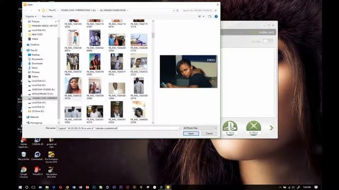Click the navigation pane scrollbar
The height and width of the screenshot is (190, 339).
click(59, 78)
